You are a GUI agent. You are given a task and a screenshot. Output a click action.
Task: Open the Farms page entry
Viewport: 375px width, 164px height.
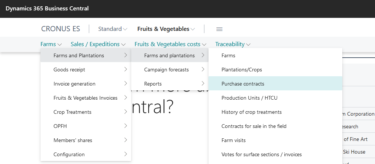(x=275, y=55)
